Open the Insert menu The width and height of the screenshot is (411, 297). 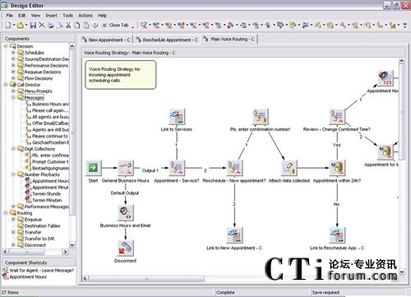pyautogui.click(x=51, y=16)
